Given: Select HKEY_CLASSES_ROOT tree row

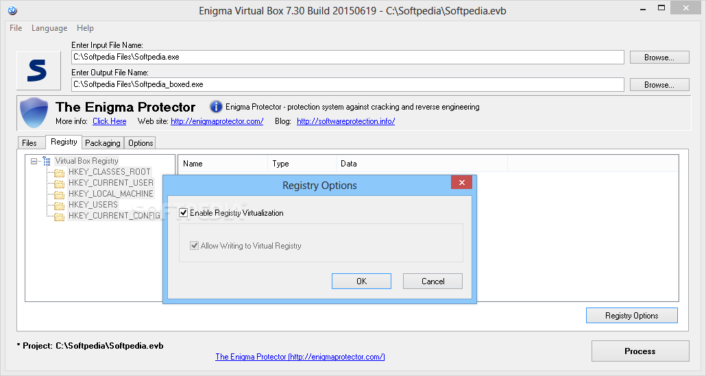Looking at the screenshot, I should (110, 172).
